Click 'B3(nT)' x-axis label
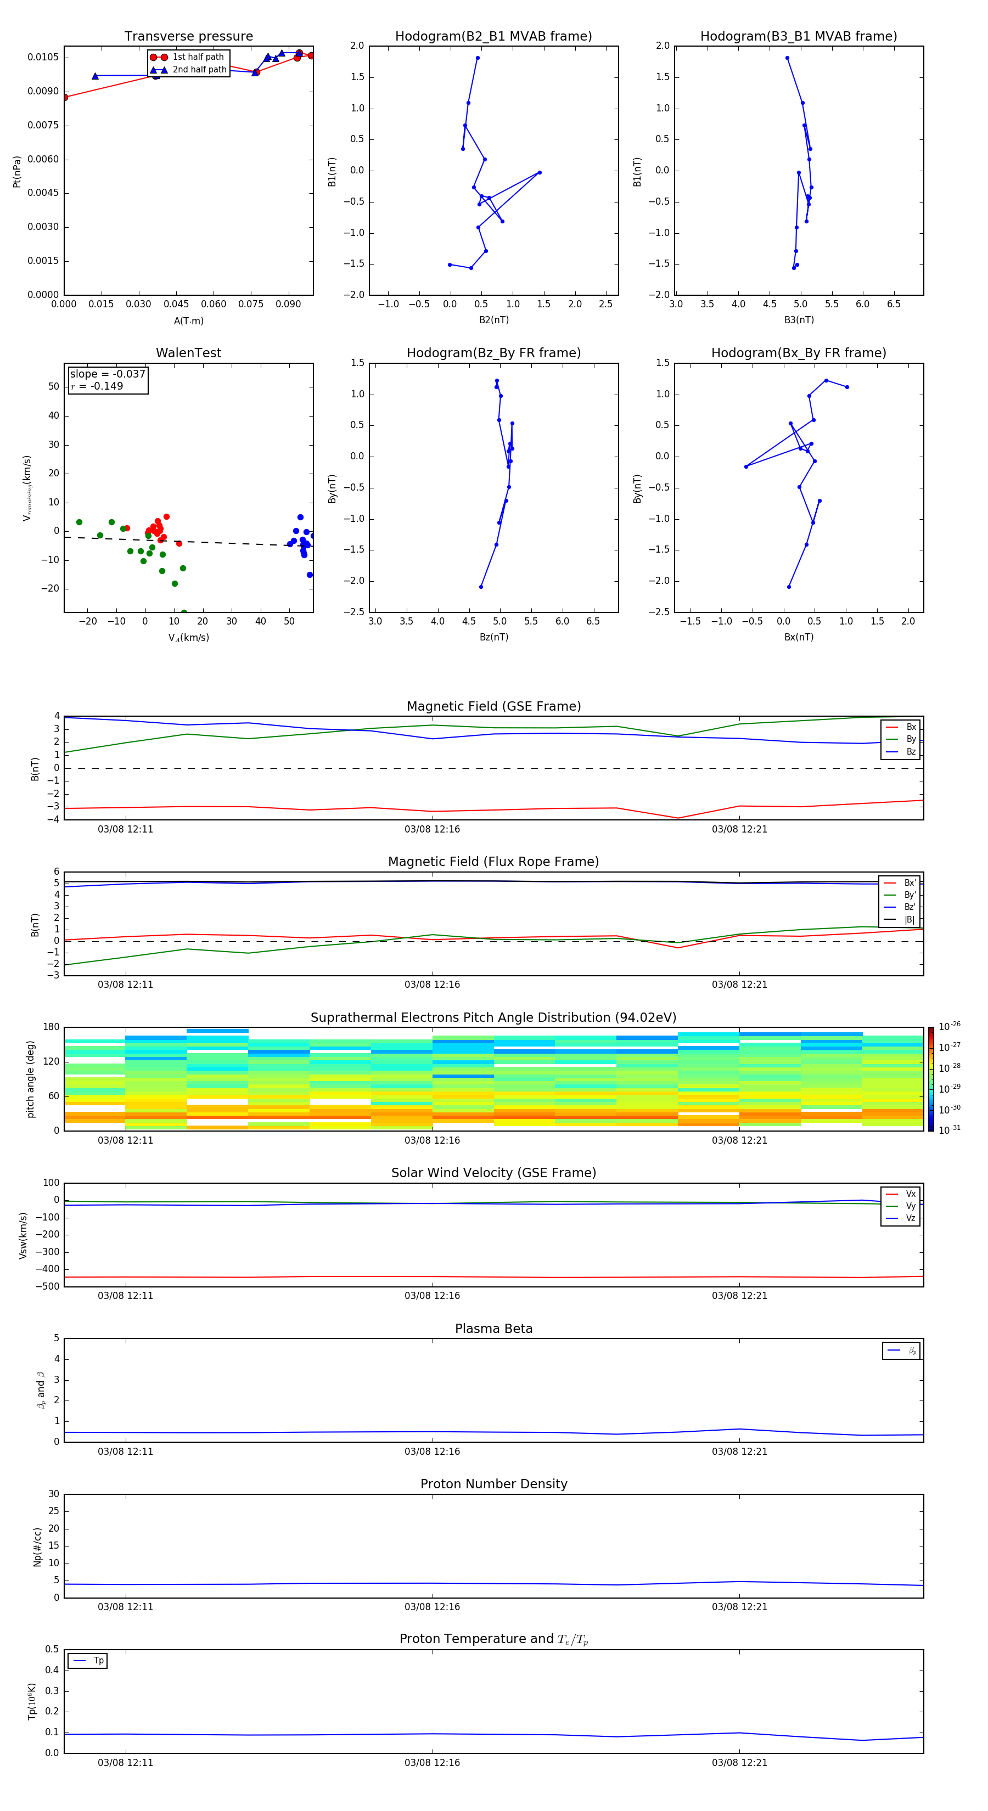The height and width of the screenshot is (1811, 988). (799, 320)
